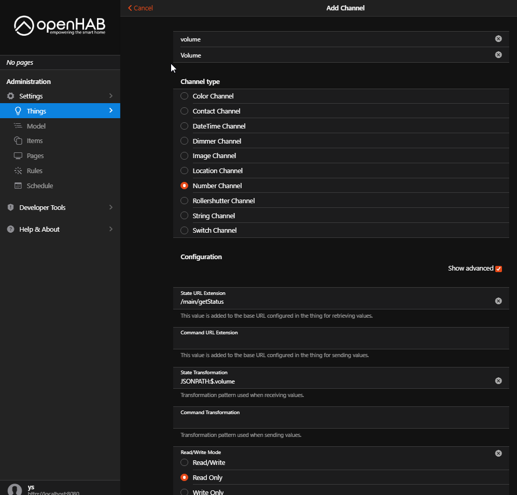This screenshot has height=495, width=517.
Task: Select Contact Channel type
Action: (184, 111)
